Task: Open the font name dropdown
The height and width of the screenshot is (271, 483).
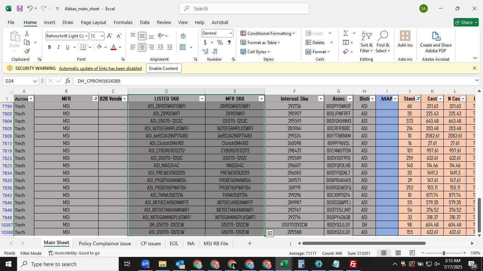Action: (86, 36)
